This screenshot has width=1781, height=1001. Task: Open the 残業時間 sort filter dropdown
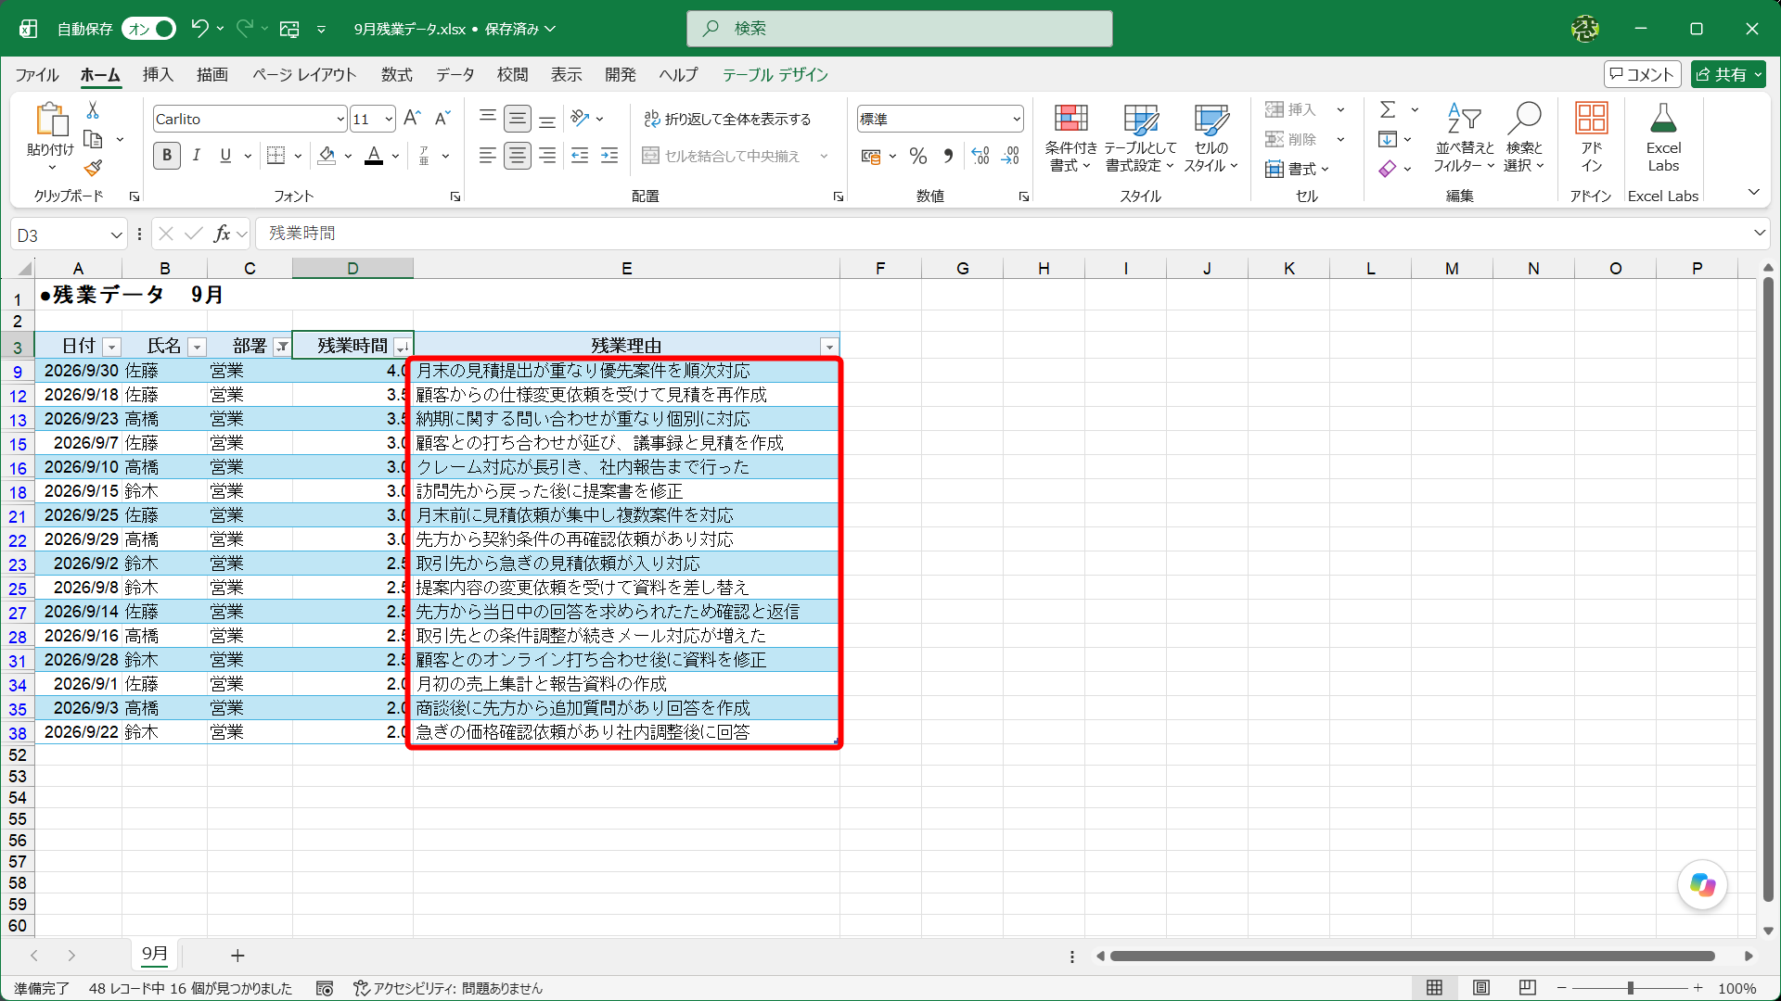coord(403,347)
